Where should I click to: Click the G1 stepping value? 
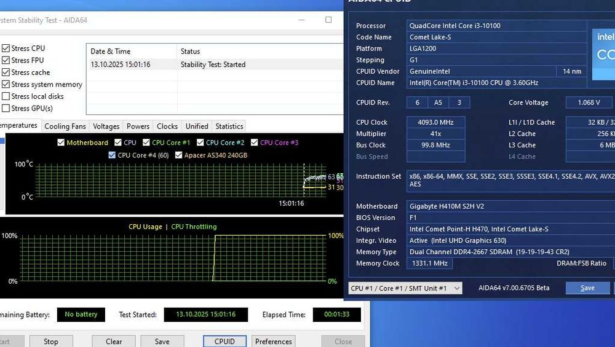tap(496, 60)
